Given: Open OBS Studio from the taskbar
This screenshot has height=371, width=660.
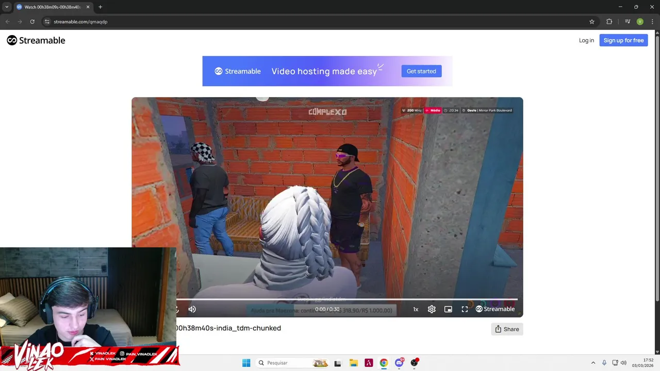Looking at the screenshot, I should click(414, 363).
